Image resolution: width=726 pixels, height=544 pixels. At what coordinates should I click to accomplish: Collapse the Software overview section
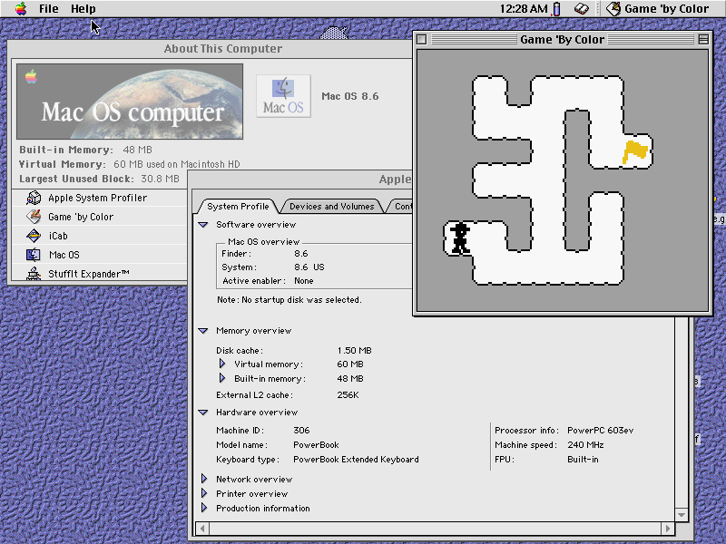pyautogui.click(x=203, y=225)
